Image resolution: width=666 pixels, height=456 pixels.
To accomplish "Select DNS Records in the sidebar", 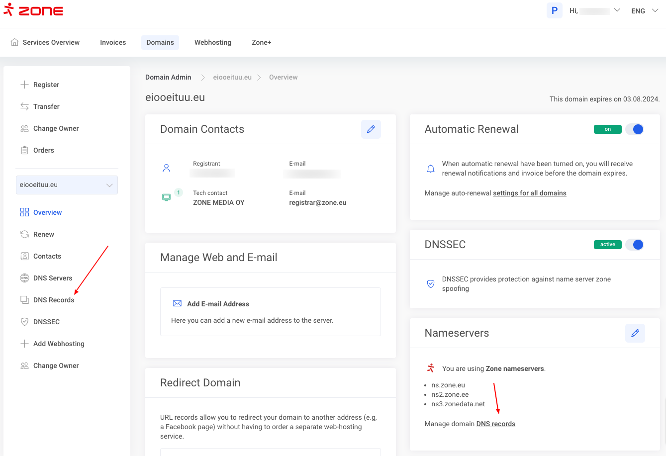I will point(54,300).
